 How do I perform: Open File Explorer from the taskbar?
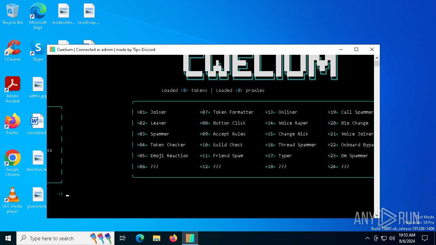[156, 238]
